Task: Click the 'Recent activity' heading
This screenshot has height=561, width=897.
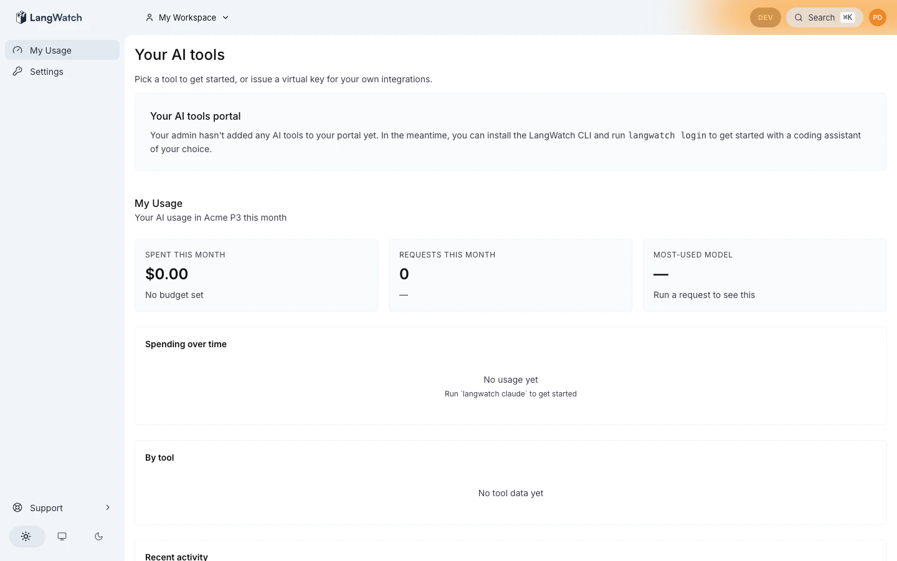Action: coord(176,557)
